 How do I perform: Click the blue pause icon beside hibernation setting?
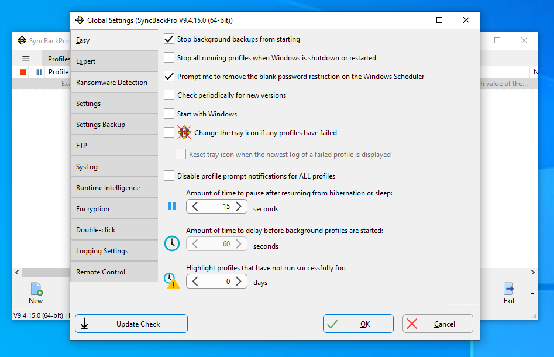172,206
